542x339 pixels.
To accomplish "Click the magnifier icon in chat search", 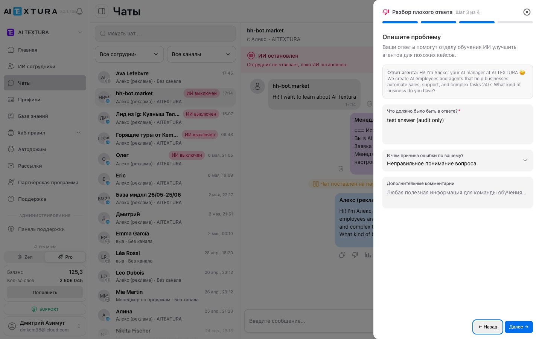I will tap(103, 34).
